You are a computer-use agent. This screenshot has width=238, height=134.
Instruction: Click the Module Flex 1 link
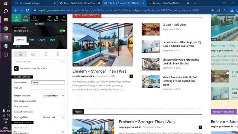coord(21,128)
